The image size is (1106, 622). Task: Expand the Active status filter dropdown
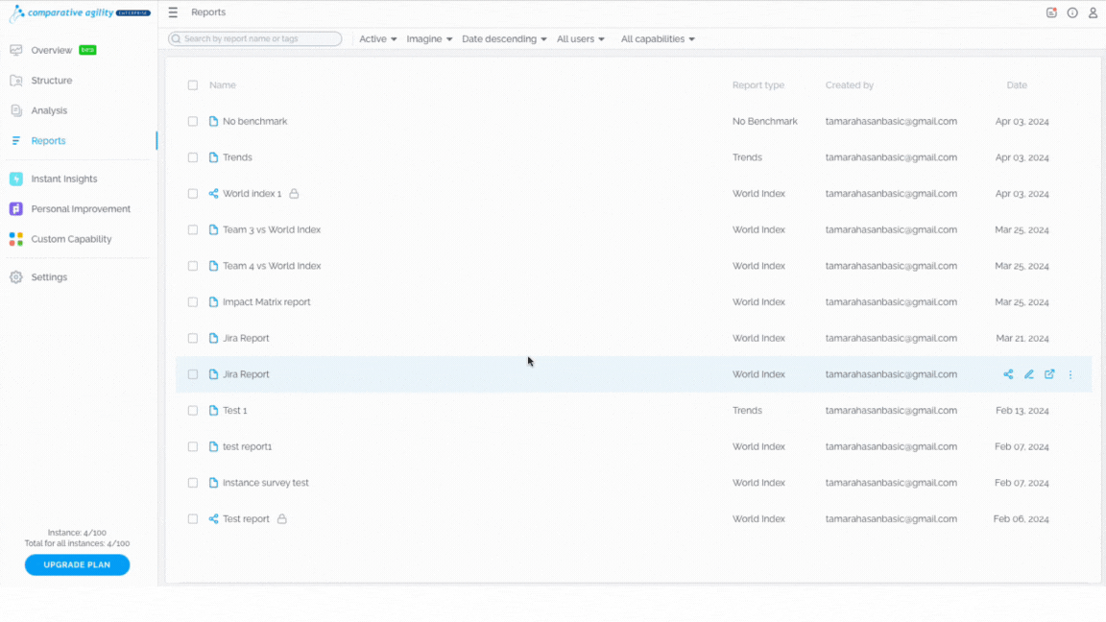pyautogui.click(x=377, y=38)
